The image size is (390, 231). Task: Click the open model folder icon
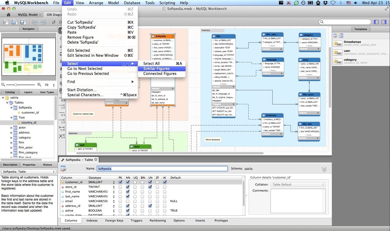tap(14, 22)
